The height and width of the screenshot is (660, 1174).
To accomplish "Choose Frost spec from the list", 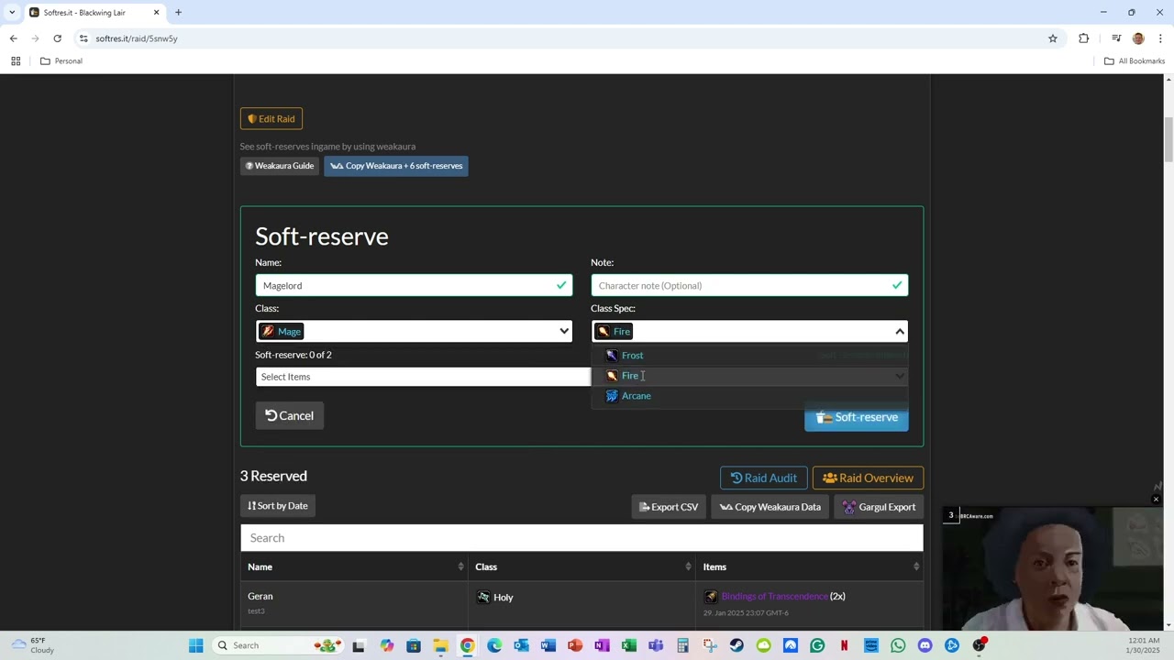I will click(x=749, y=355).
